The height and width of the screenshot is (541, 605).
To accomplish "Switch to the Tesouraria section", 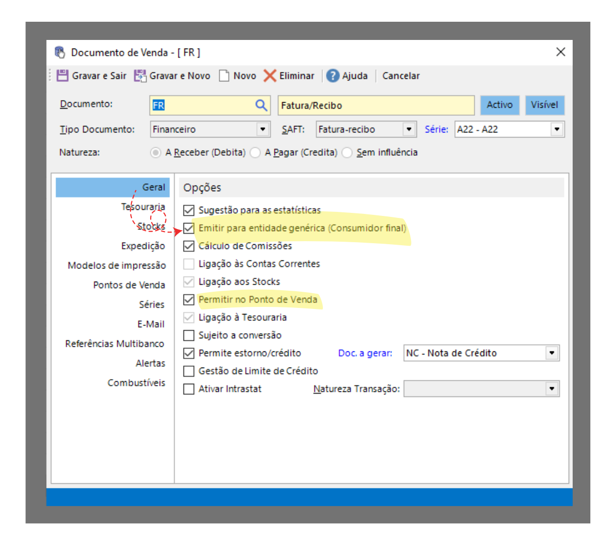I will (x=143, y=207).
